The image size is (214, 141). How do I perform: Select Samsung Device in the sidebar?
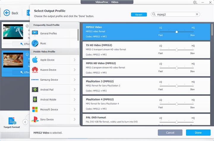tap(54, 79)
